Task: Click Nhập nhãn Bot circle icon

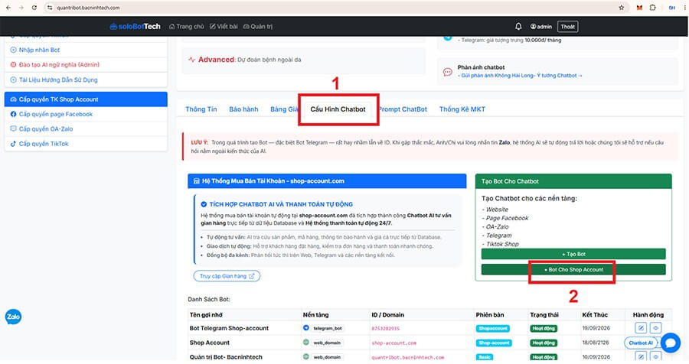Action: click(13, 50)
